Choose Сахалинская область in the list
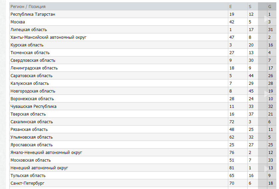The width and height of the screenshot is (279, 189). (32, 122)
